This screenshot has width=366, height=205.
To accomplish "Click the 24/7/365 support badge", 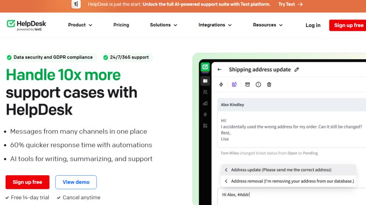I will [128, 57].
